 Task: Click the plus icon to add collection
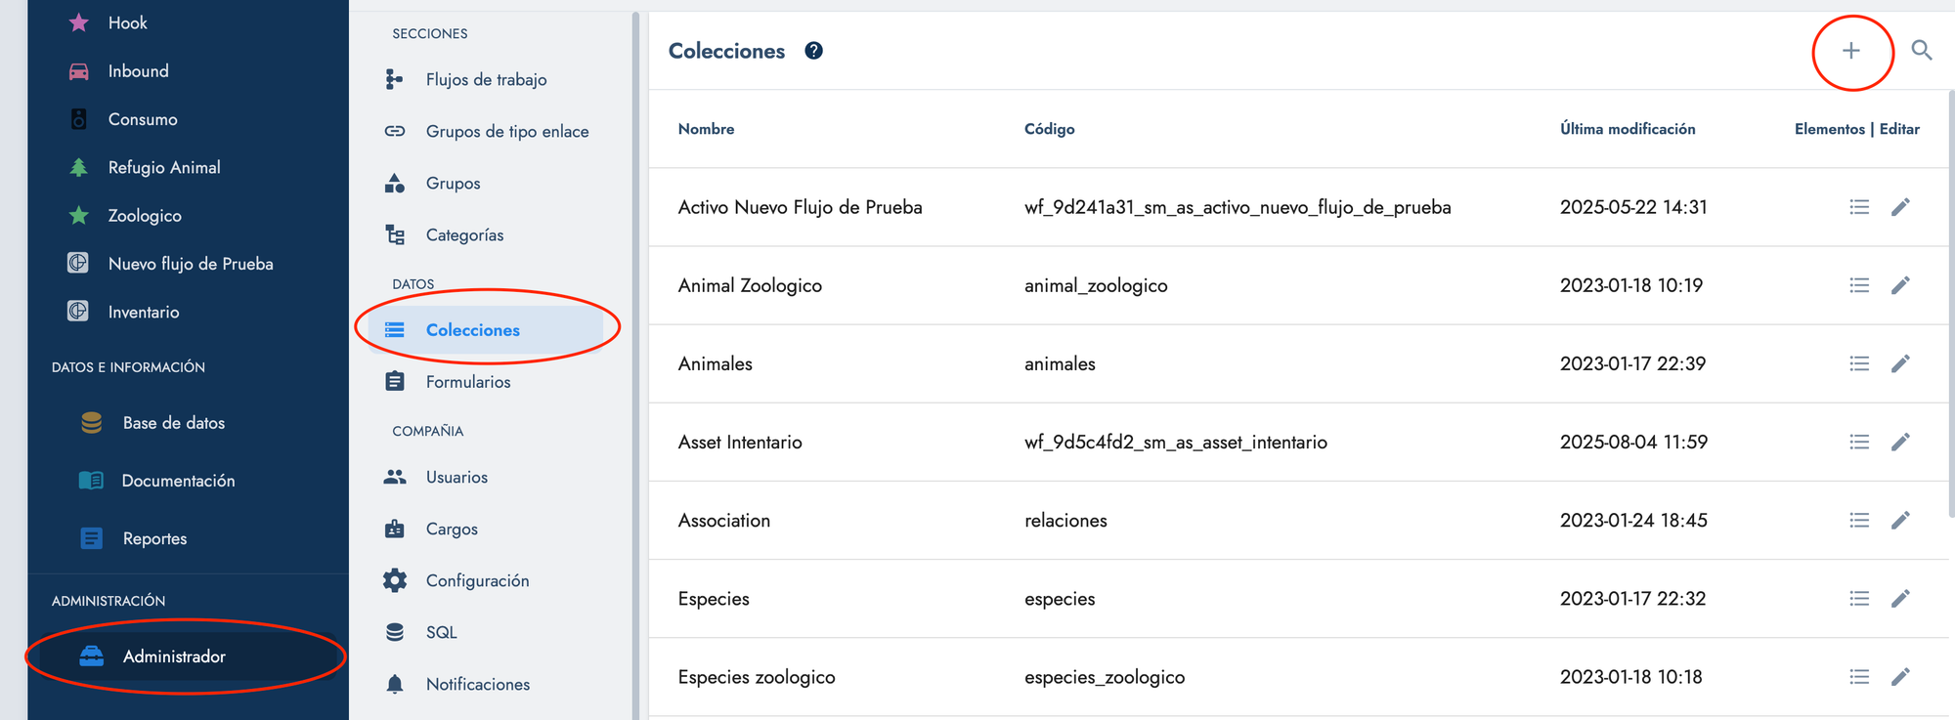[1851, 51]
